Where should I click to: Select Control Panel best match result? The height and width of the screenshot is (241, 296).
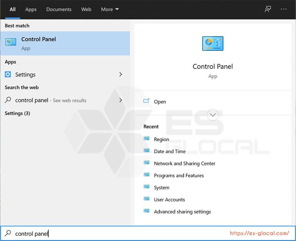(x=65, y=43)
